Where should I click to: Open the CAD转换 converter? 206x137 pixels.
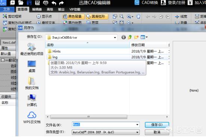[146, 3]
